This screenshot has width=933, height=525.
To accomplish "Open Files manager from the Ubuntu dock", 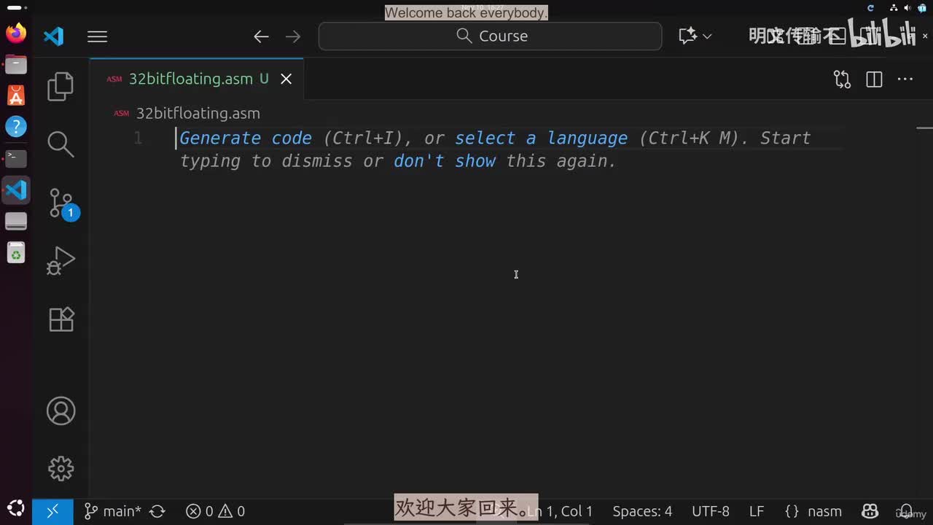I will click(x=16, y=64).
